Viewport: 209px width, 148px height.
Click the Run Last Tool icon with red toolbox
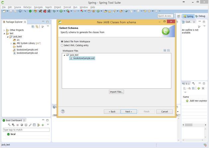click(x=68, y=11)
